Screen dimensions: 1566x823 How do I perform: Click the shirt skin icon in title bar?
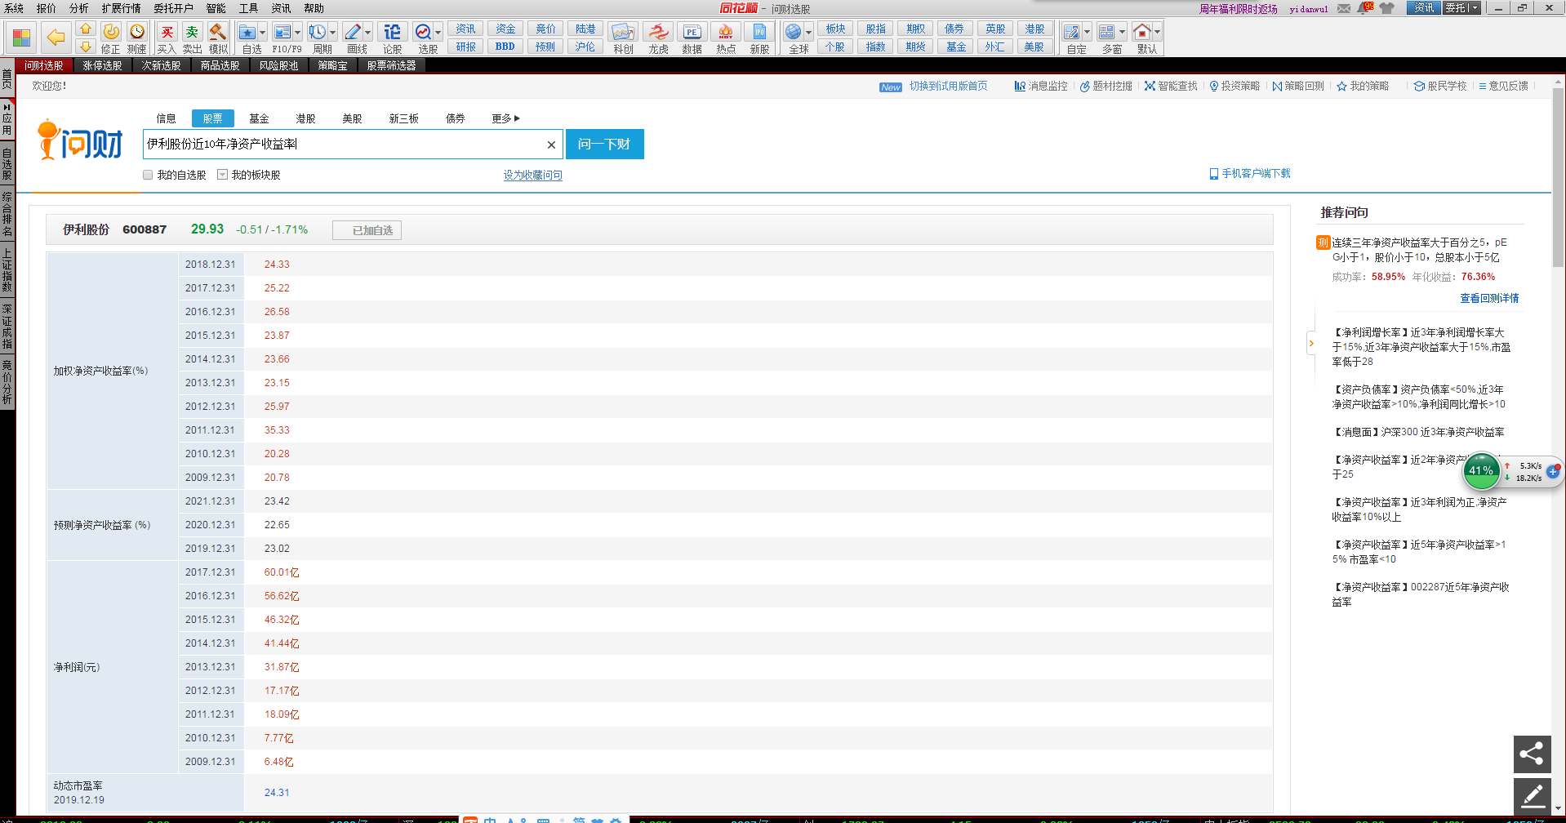1387,8
